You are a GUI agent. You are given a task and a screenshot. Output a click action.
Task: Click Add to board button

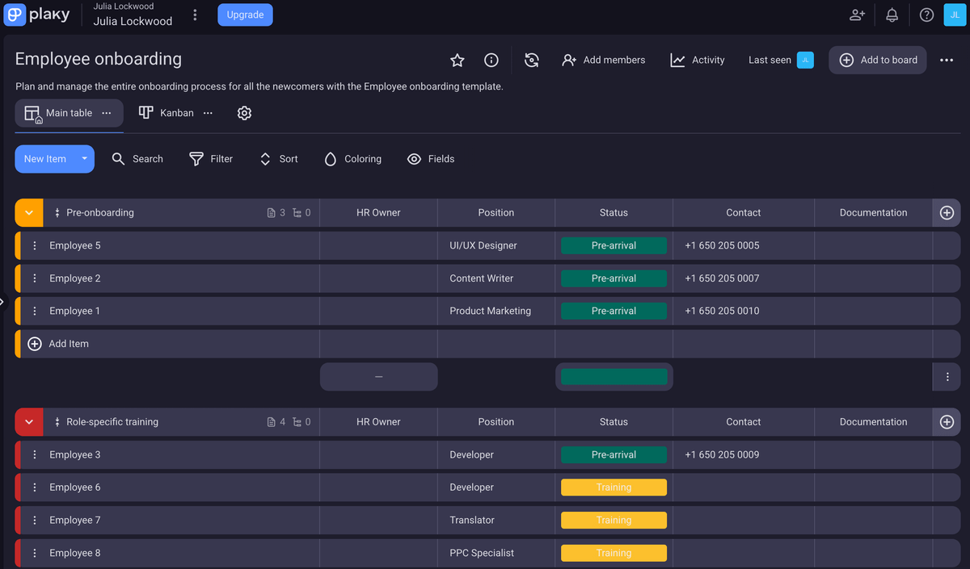(x=878, y=61)
